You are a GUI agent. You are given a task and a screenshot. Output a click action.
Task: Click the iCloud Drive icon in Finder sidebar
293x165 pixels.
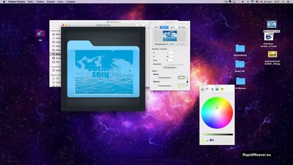54,38
